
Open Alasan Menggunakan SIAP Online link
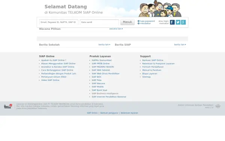click(58, 64)
